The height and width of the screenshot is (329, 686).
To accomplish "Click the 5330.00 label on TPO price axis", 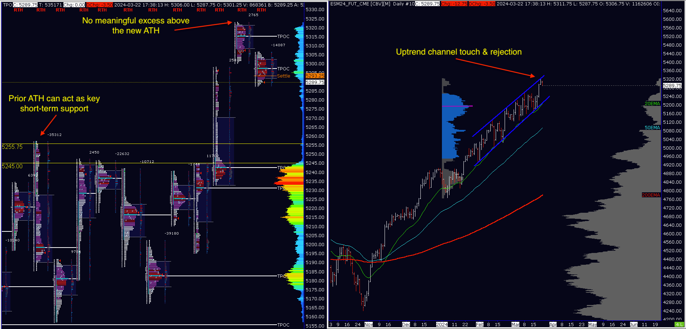I will click(315, 10).
